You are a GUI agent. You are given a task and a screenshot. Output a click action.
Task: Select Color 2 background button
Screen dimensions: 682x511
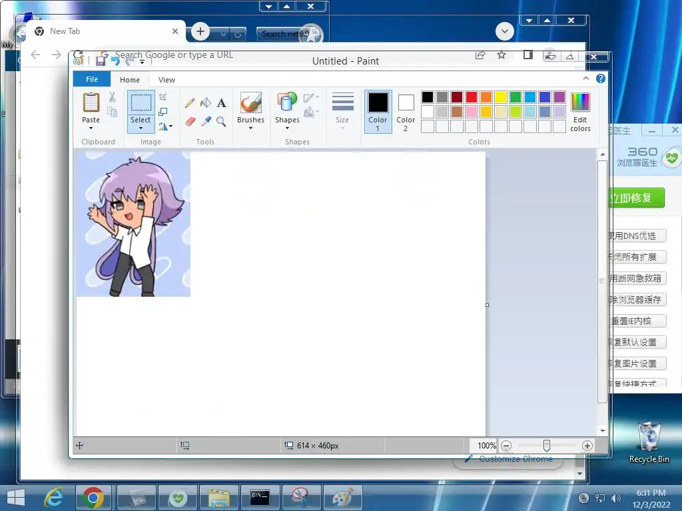(x=406, y=112)
